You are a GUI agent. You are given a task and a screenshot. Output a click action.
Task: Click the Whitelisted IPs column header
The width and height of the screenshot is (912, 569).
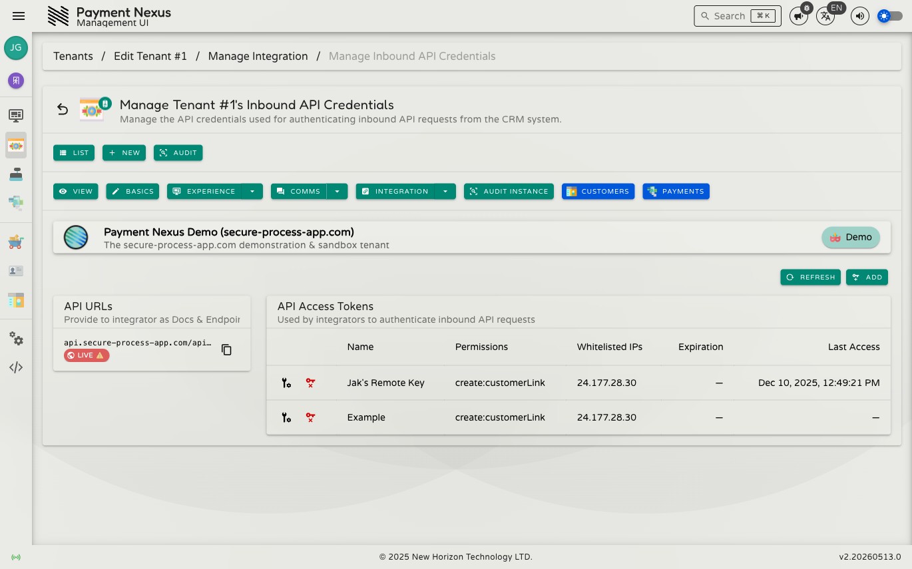point(609,347)
